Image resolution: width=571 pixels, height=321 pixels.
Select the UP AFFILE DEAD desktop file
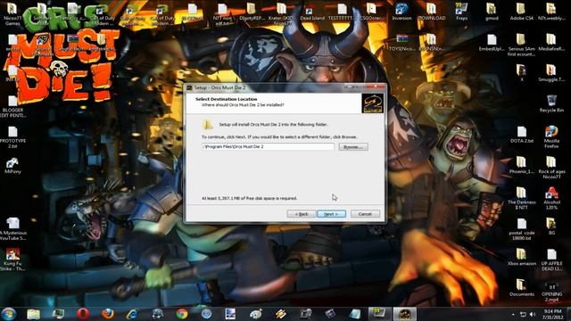coord(551,259)
